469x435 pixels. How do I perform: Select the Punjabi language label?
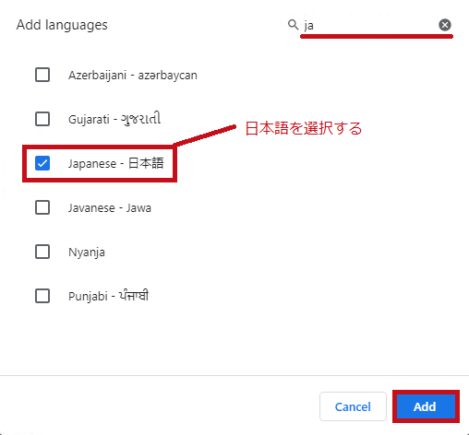pyautogui.click(x=108, y=296)
